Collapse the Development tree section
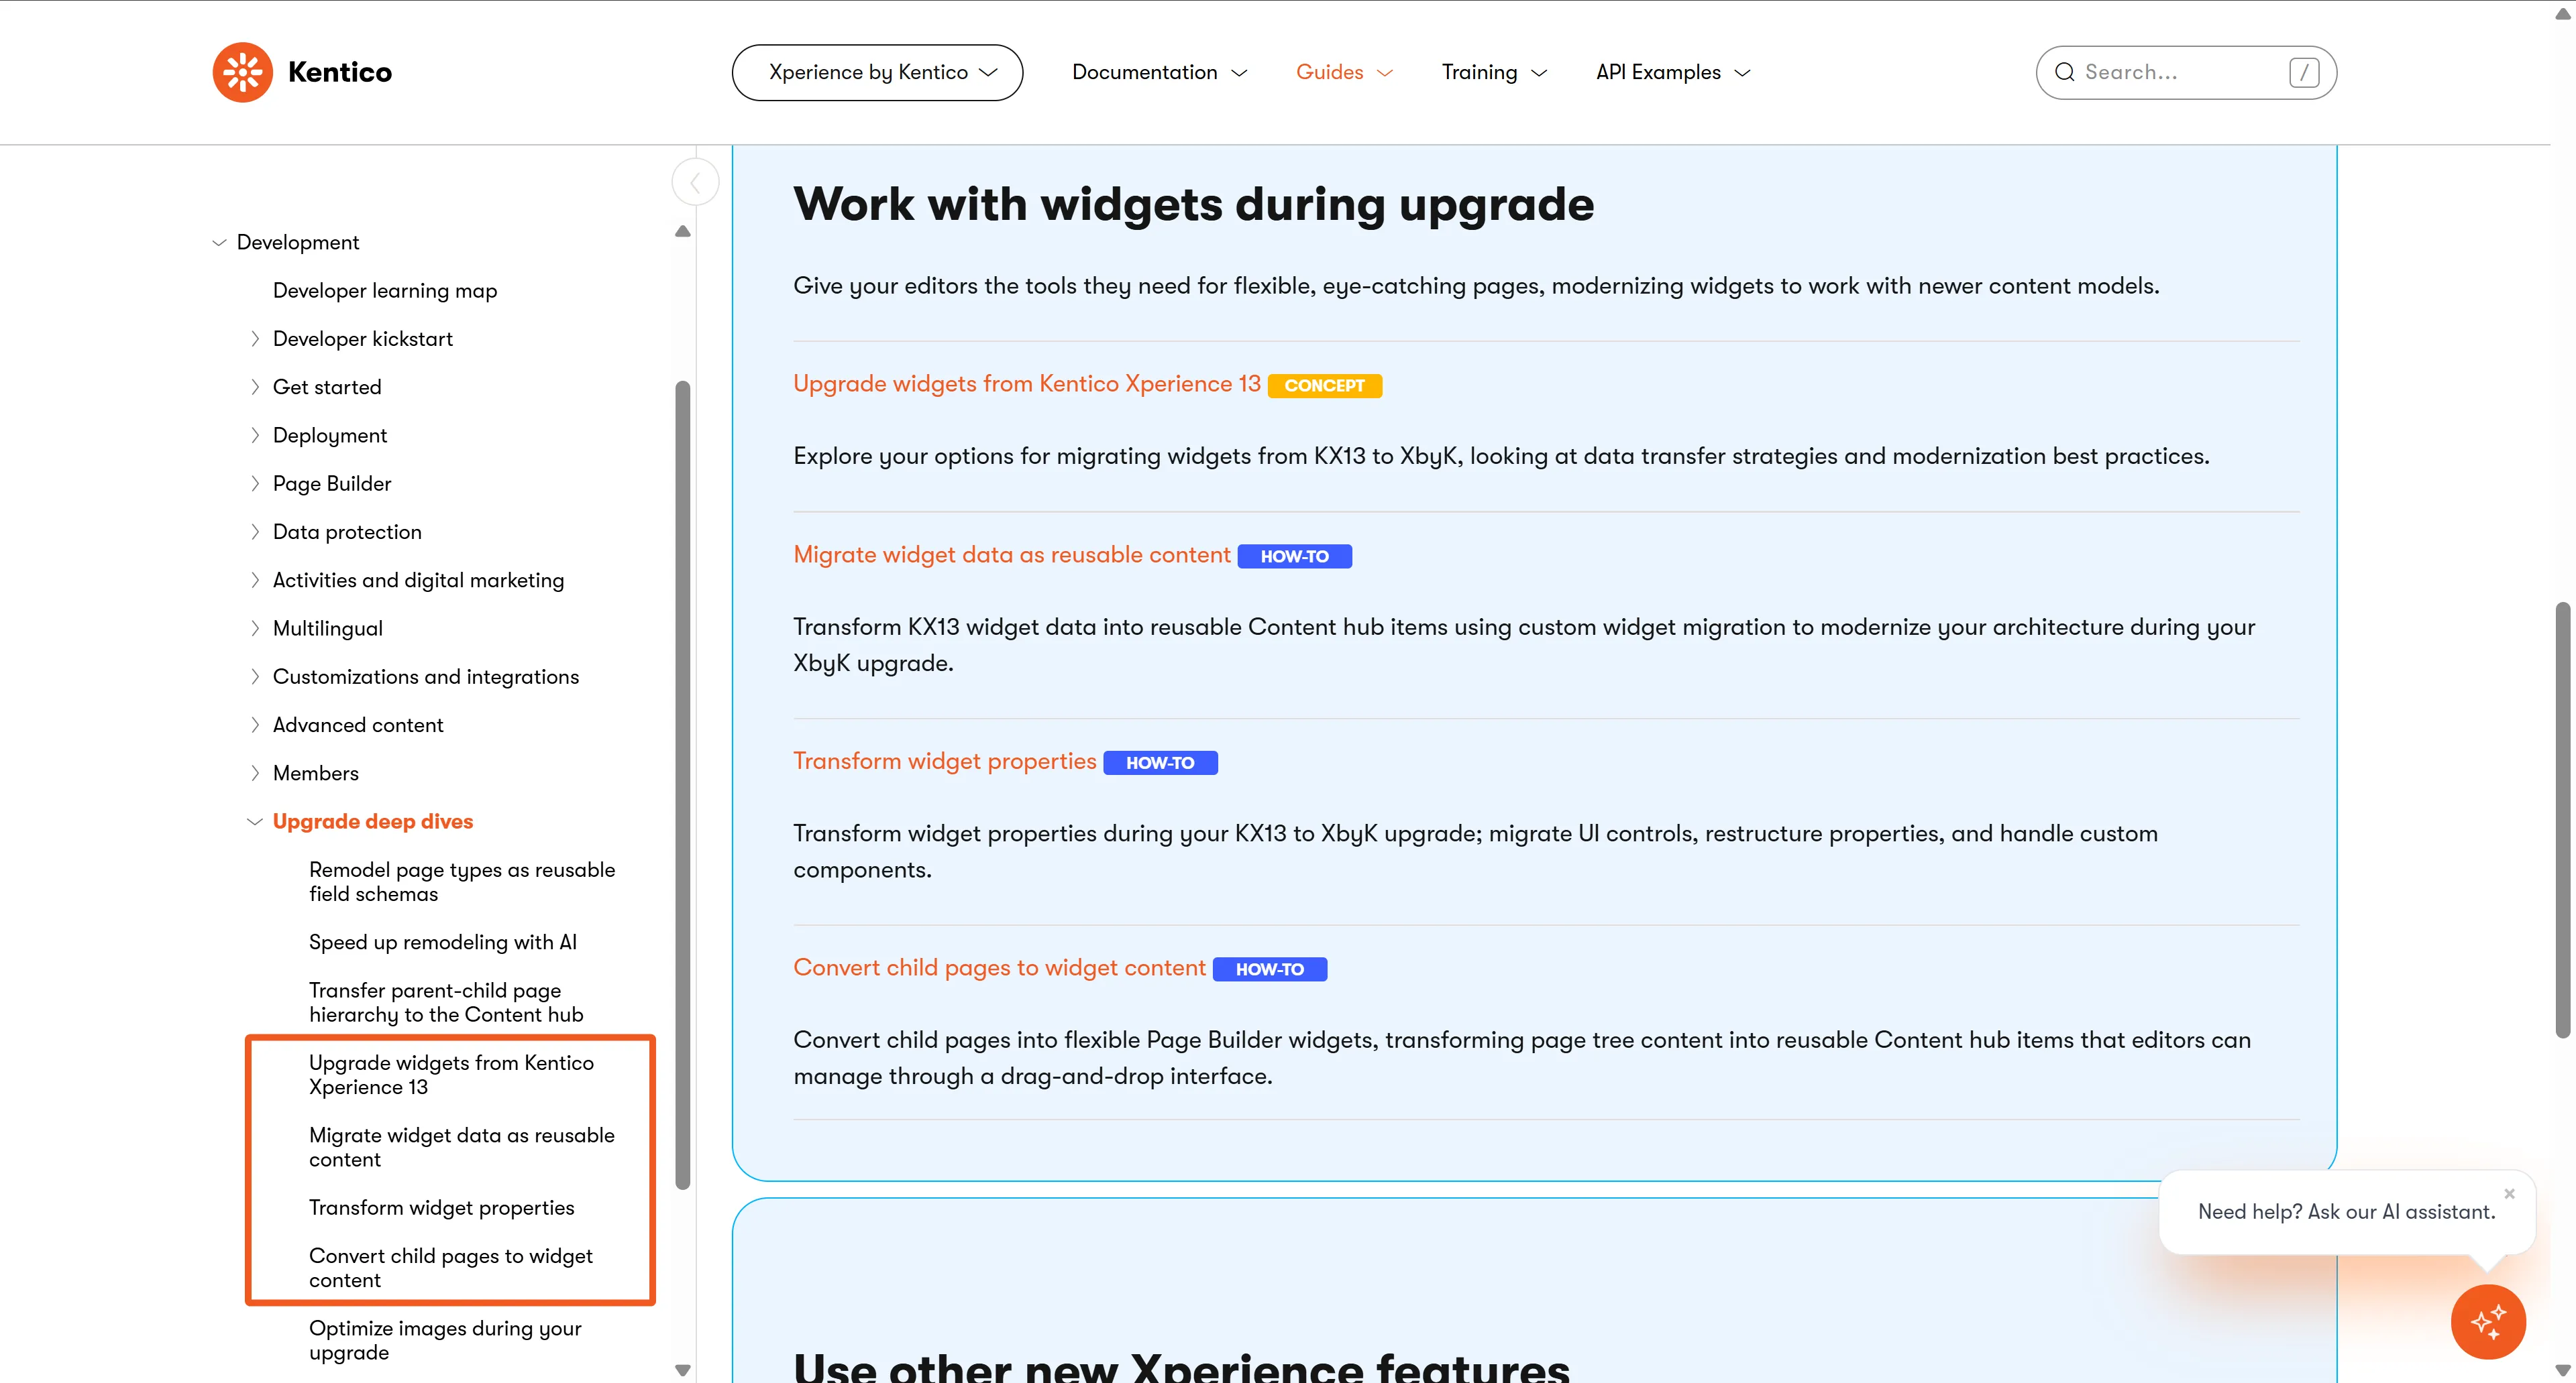2576x1383 pixels. tap(219, 243)
